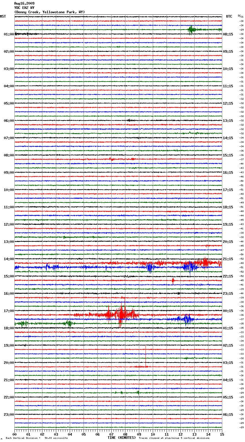The image size is (245, 442).
Task: Click the 08:15 UTC time label
Action: tap(228, 34)
